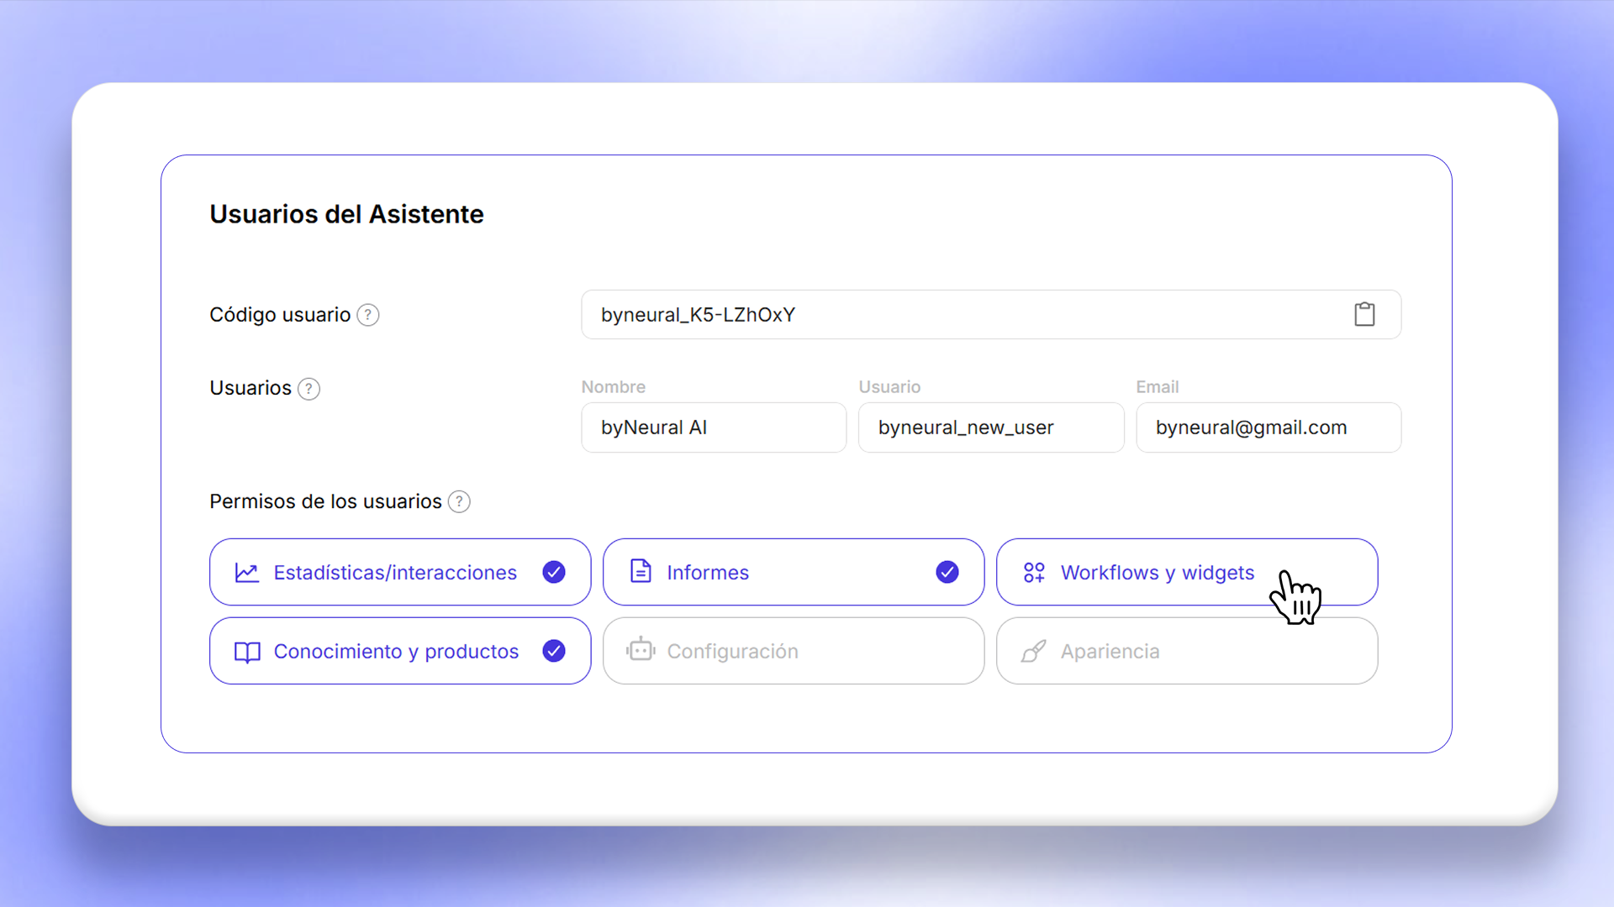
Task: Click the Workflows y widgets grid icon
Action: (1034, 573)
